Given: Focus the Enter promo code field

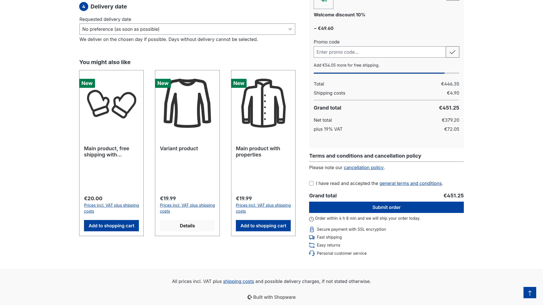Looking at the screenshot, I should [380, 52].
